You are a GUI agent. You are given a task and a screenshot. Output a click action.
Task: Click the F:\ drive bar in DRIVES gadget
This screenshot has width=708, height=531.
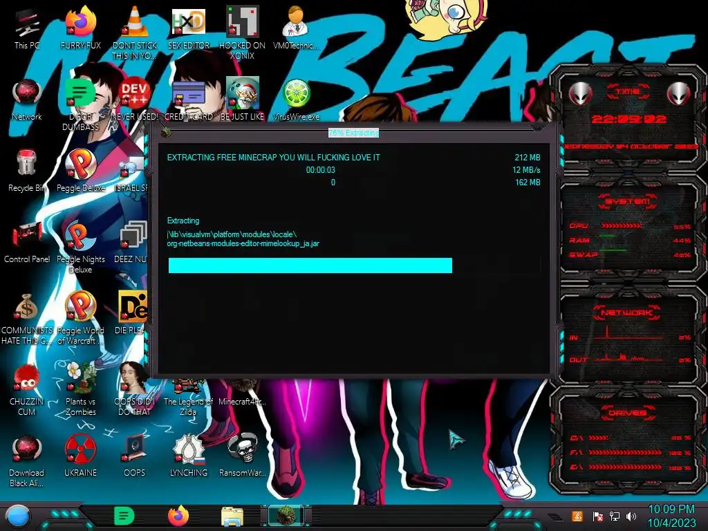pyautogui.click(x=625, y=452)
